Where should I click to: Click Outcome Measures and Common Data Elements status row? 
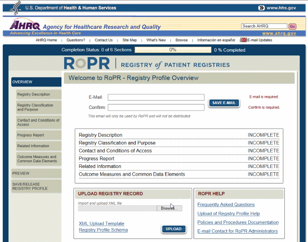coord(179,174)
